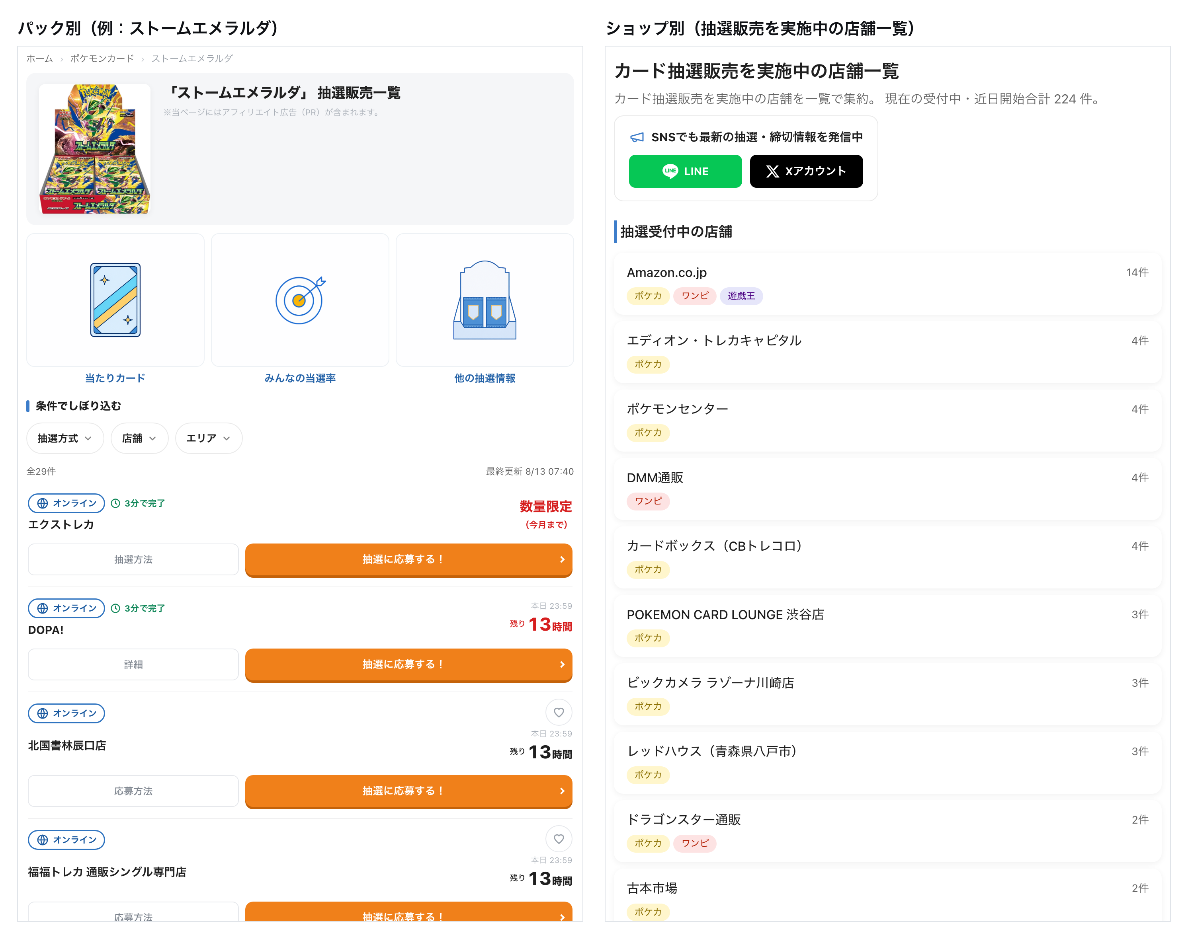
Task: Click 抽選方法 for エクストレカ
Action: (133, 559)
